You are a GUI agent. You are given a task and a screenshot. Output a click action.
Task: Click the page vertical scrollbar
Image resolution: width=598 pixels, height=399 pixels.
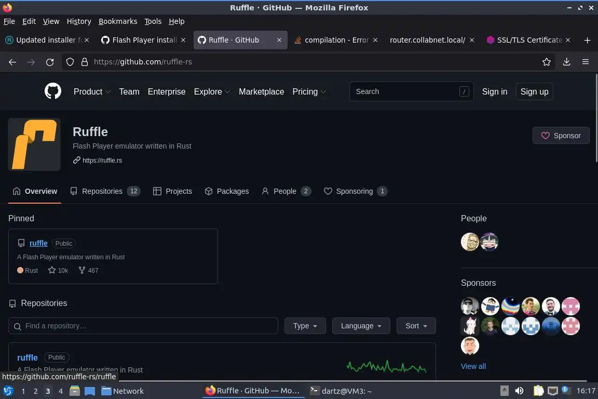coord(596,118)
